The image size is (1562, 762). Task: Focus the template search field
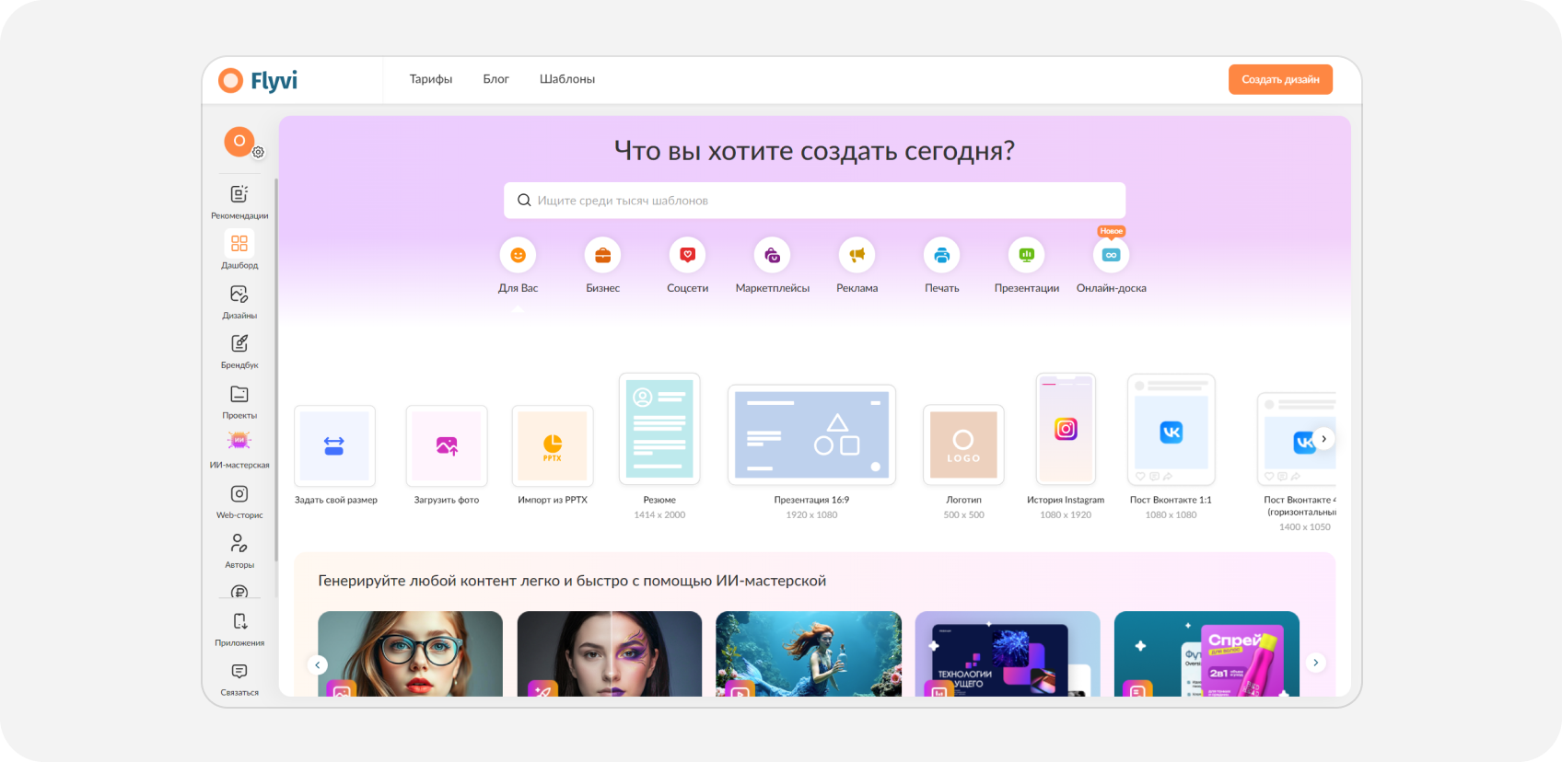[x=814, y=200]
